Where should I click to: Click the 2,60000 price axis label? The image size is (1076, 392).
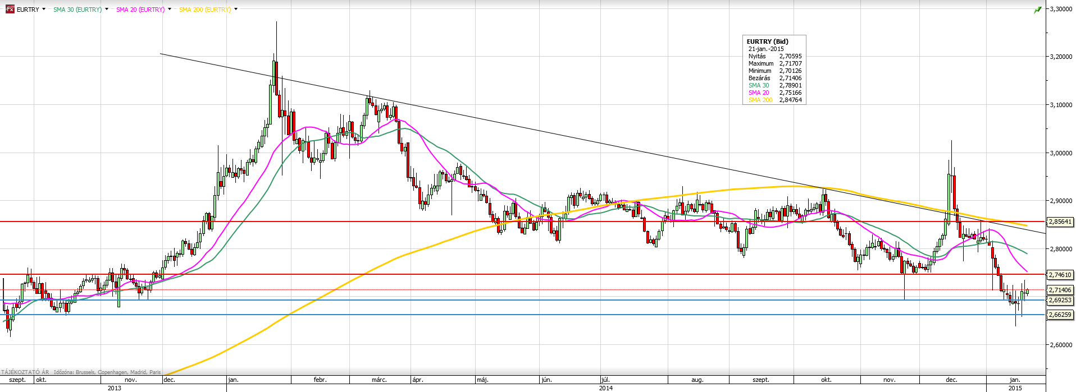(x=1061, y=345)
